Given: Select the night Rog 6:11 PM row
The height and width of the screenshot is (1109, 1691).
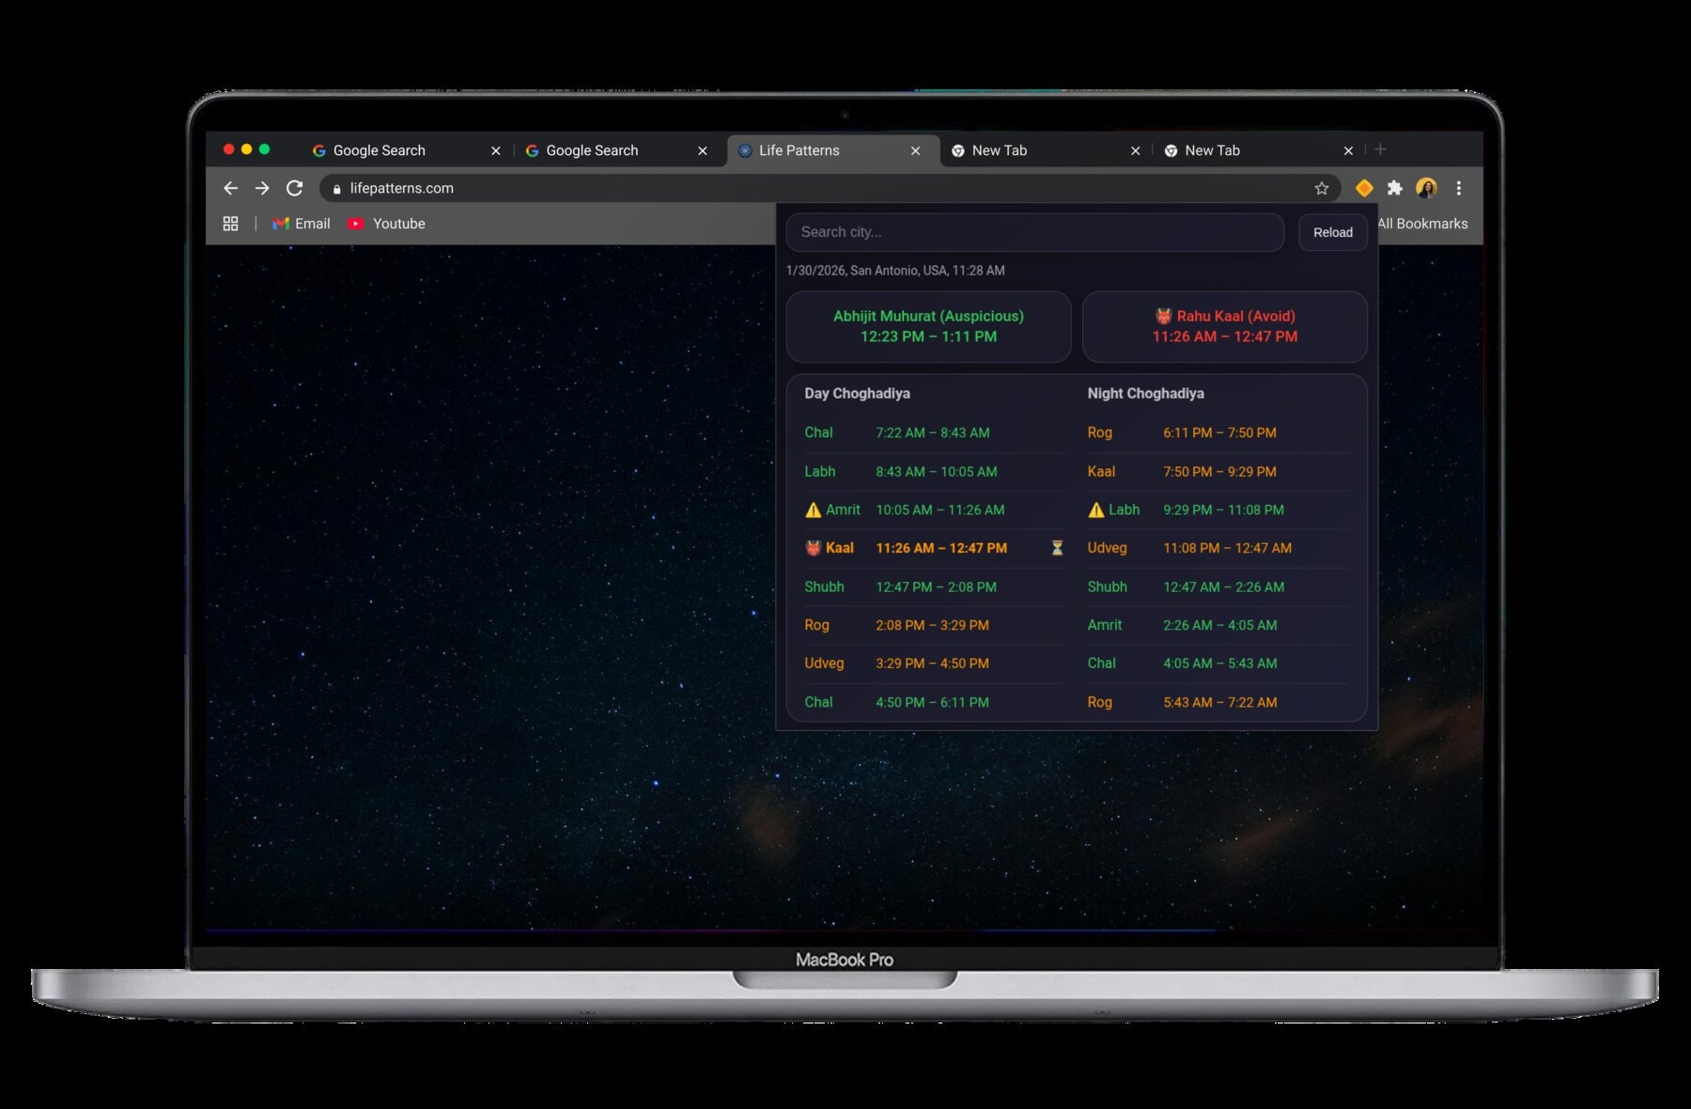Looking at the screenshot, I should coord(1218,432).
